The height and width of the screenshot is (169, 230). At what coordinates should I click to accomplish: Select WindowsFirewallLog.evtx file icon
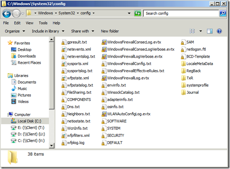click(x=104, y=78)
